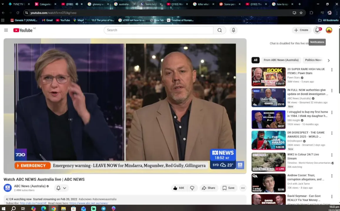
Task: Click the Create button
Action: tap(301, 30)
